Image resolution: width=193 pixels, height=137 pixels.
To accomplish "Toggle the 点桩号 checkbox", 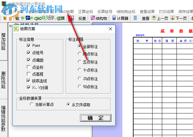I will 29,53.
